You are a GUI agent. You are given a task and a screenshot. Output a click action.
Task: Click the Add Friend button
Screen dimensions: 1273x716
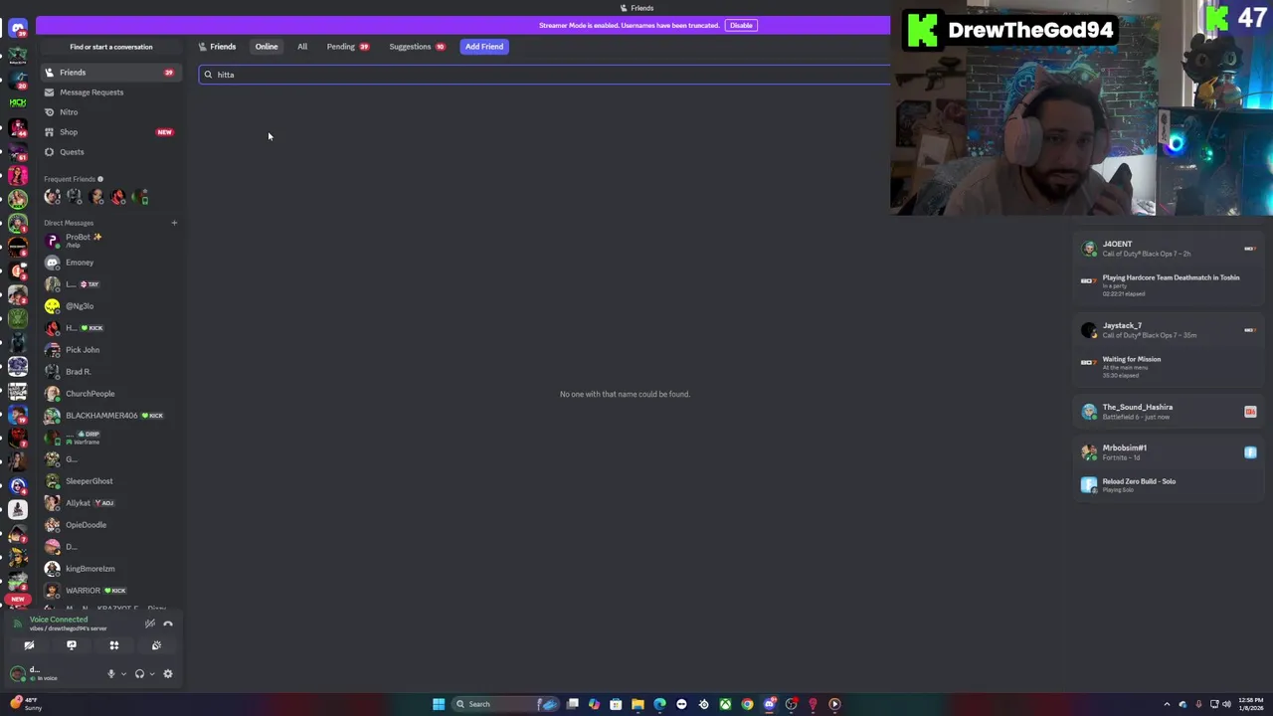pyautogui.click(x=484, y=47)
